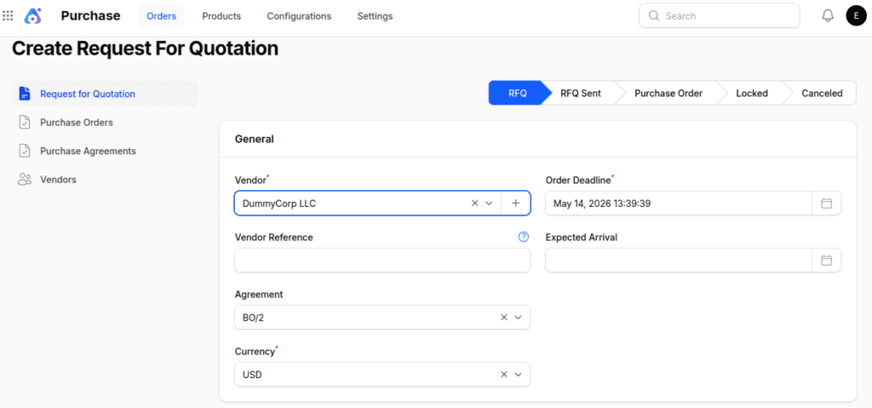Click the Vendors people icon
Screen dimensions: 872x408
(x=24, y=179)
